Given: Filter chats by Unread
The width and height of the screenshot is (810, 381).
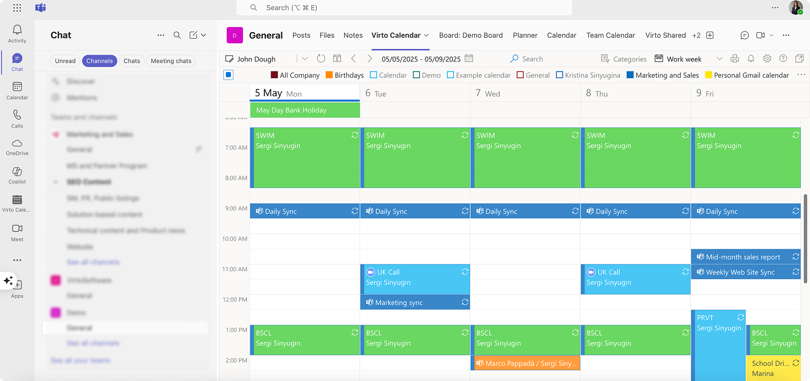Looking at the screenshot, I should [x=65, y=61].
